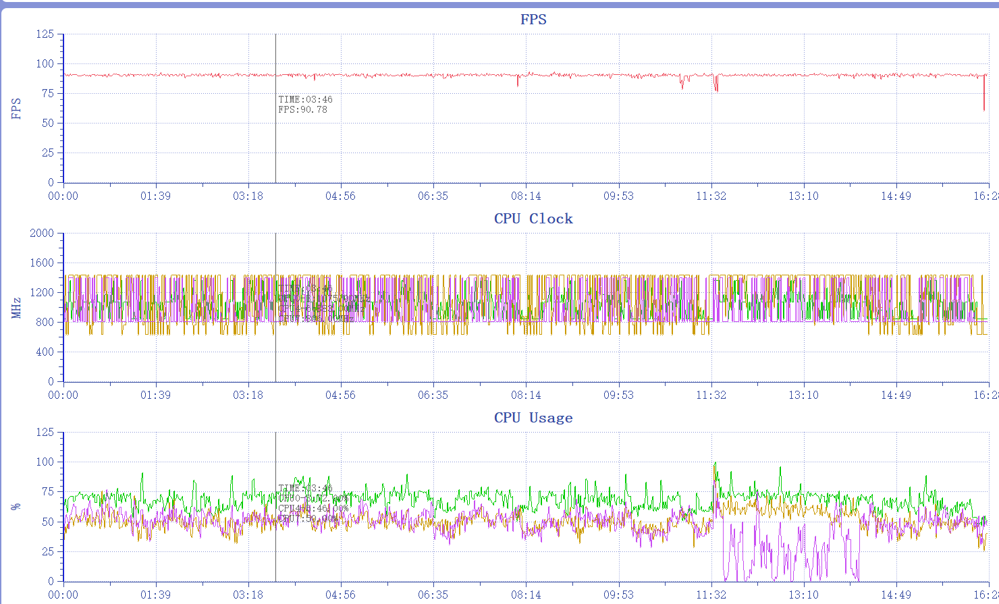Click 04:56 time label under FPS chart
The width and height of the screenshot is (999, 604).
(x=340, y=196)
